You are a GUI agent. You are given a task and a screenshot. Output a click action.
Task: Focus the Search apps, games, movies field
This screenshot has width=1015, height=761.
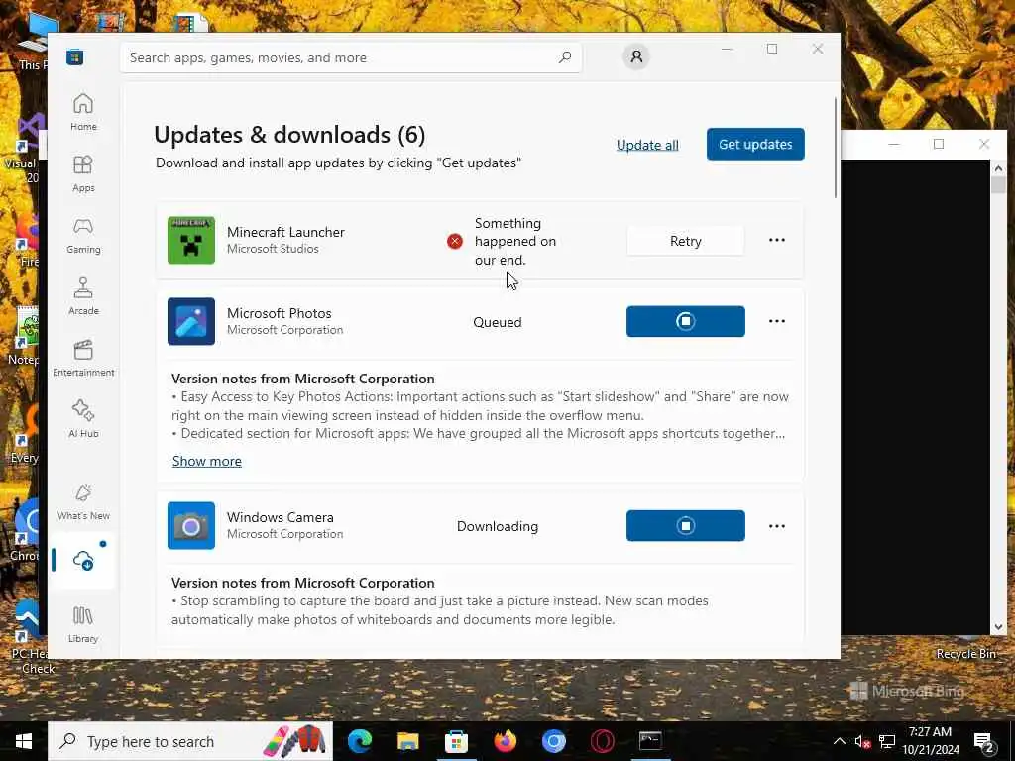351,57
